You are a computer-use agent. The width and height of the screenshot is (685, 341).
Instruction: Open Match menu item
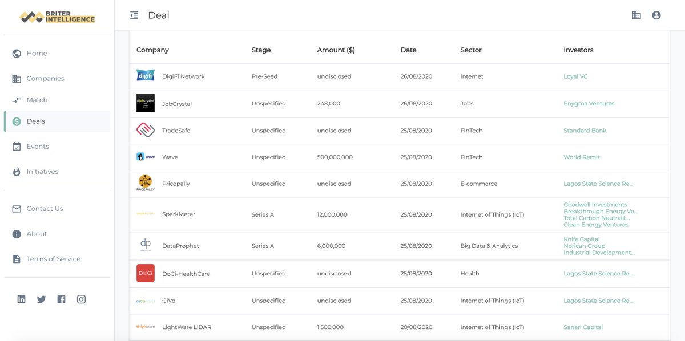click(37, 100)
